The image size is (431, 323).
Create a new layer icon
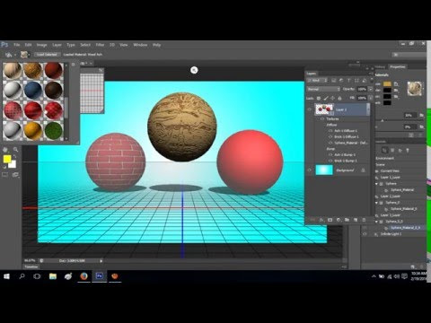pos(356,220)
